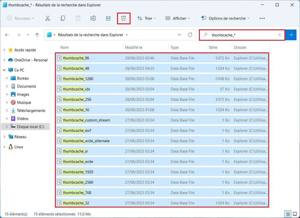Click the Delete trash can icon
This screenshot has height=218, width=300.
(123, 18)
